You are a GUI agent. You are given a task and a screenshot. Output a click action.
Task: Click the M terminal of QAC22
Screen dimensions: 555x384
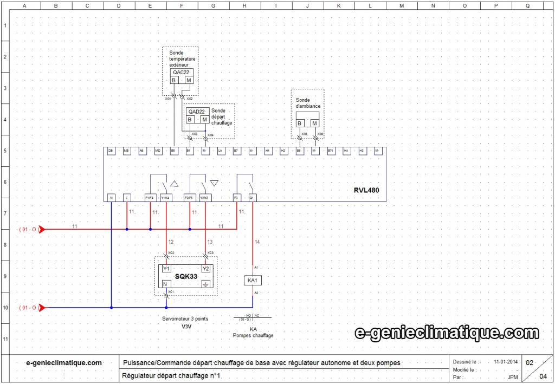click(x=189, y=80)
